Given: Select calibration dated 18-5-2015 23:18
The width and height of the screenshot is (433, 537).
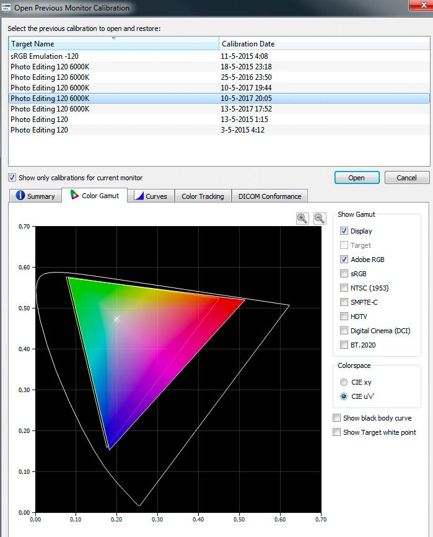Looking at the screenshot, I should [219, 67].
